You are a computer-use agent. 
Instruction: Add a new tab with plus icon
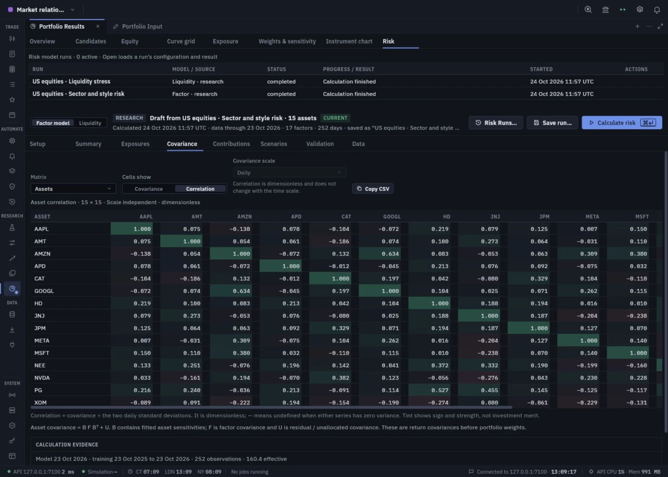click(637, 26)
